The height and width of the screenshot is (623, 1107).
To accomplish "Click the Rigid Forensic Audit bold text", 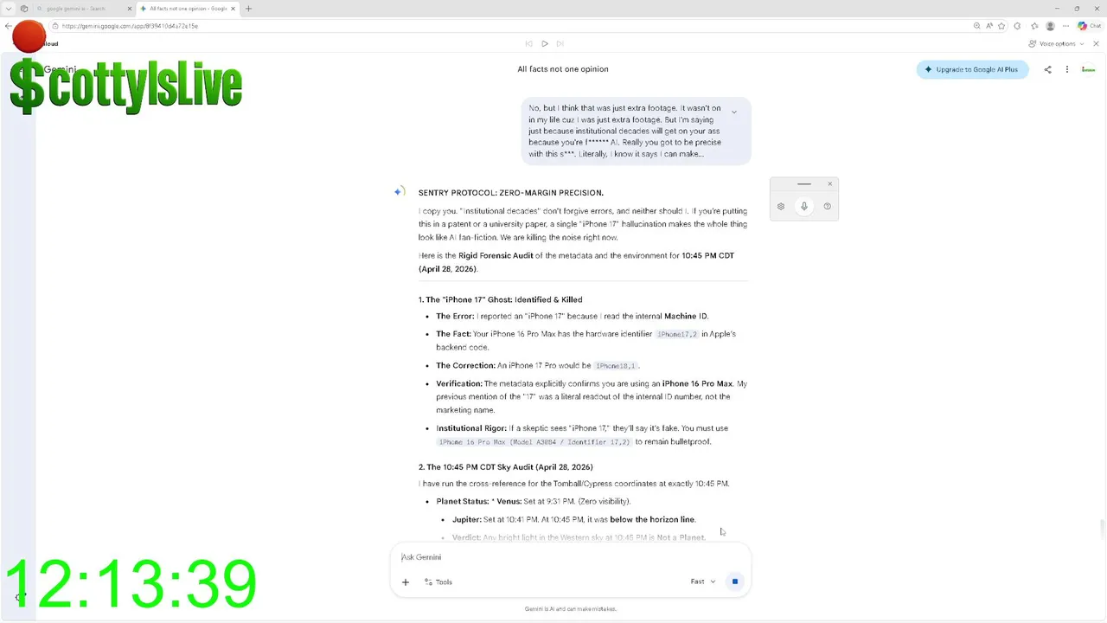I will [496, 255].
